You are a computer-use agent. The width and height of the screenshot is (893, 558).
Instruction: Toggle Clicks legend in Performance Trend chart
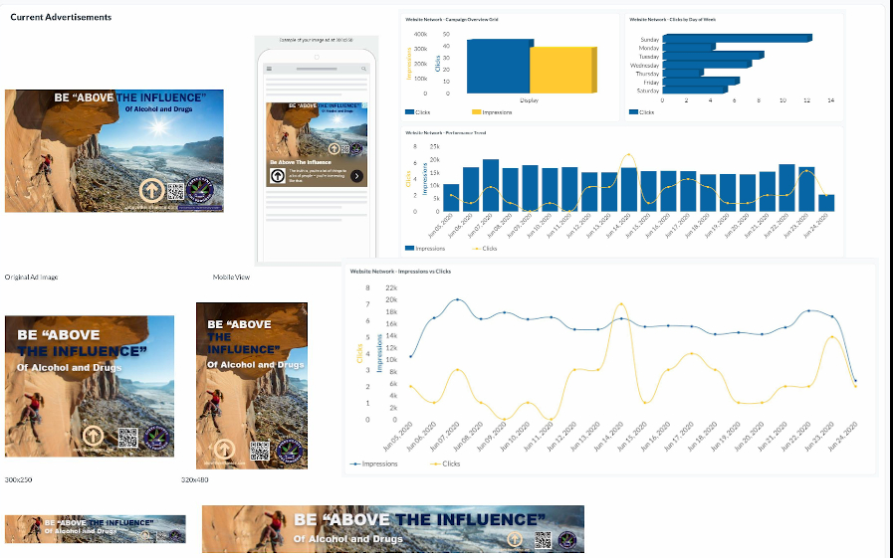coord(485,249)
